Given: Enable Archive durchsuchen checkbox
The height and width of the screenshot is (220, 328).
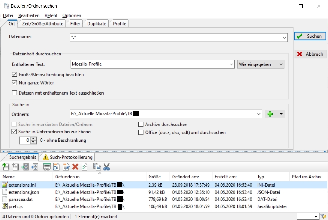Looking at the screenshot, I should point(141,124).
